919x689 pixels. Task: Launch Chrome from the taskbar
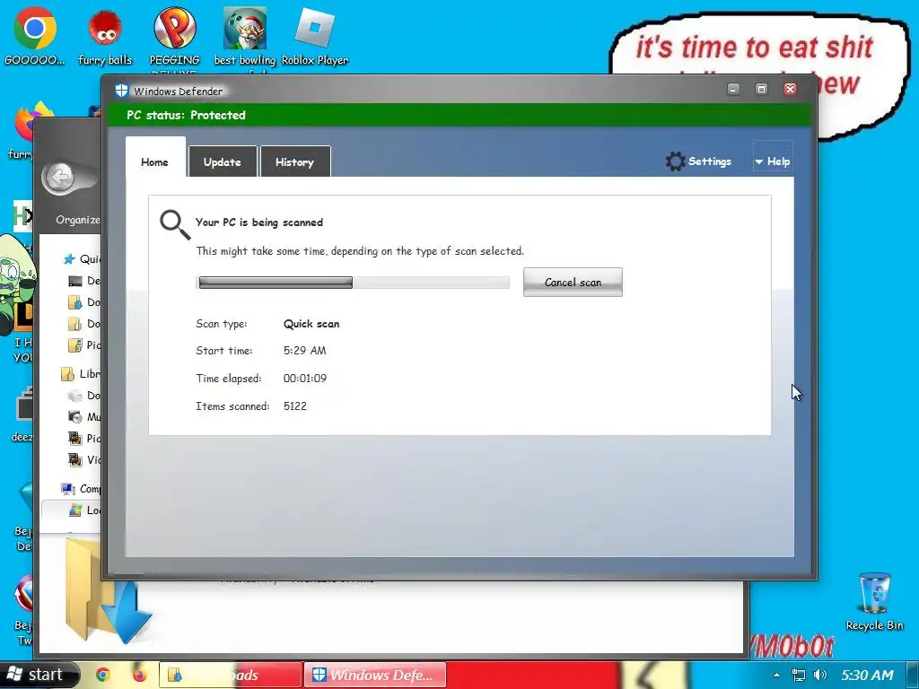pos(103,675)
